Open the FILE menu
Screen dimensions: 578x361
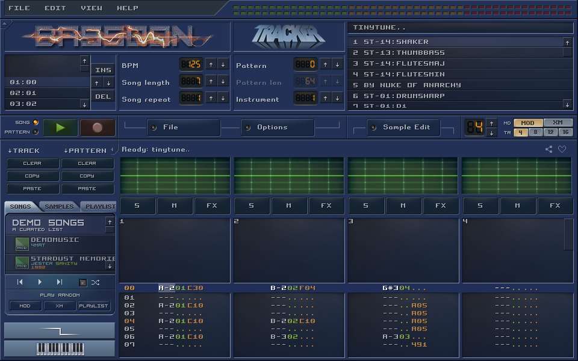pos(19,8)
